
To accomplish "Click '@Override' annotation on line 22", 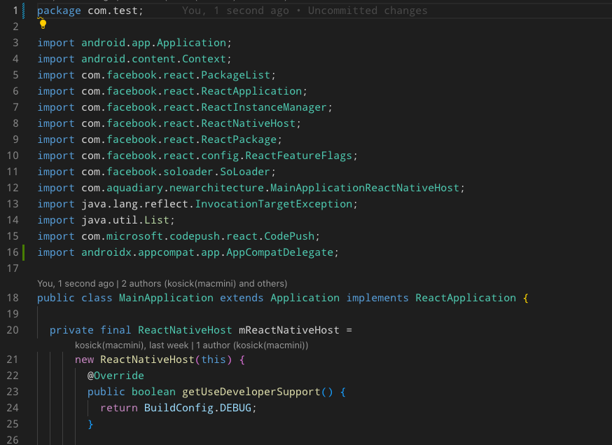I will 116,376.
